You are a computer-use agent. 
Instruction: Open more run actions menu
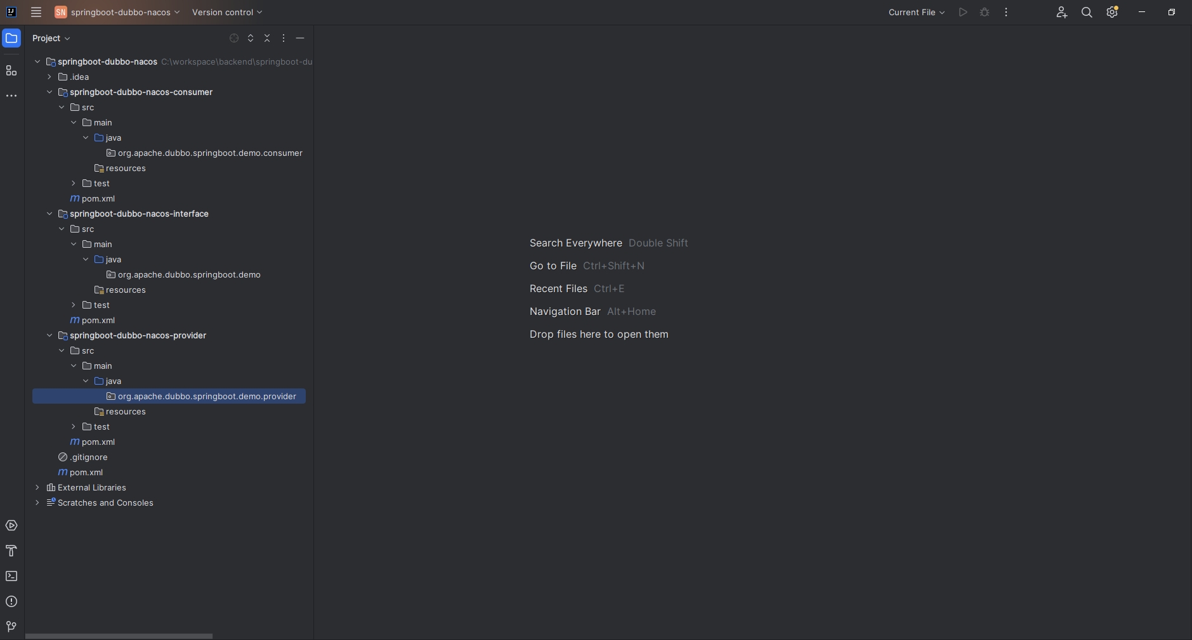[1006, 12]
